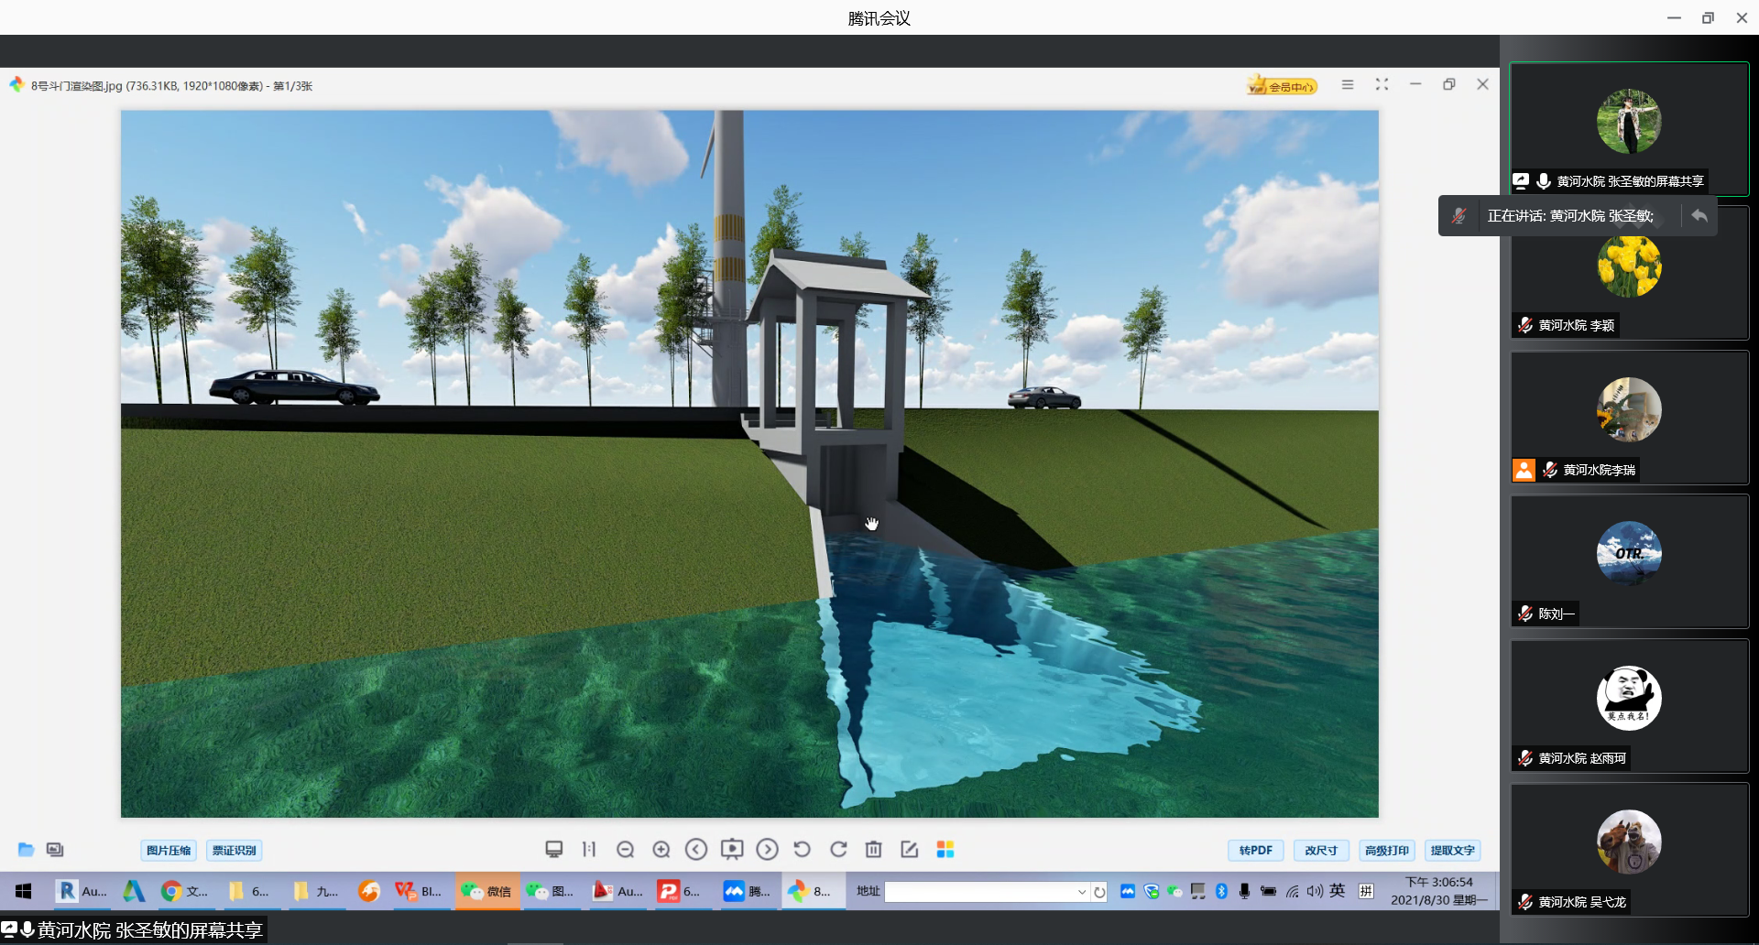Open the image viewer hamburger menu
The width and height of the screenshot is (1759, 945).
pyautogui.click(x=1348, y=84)
